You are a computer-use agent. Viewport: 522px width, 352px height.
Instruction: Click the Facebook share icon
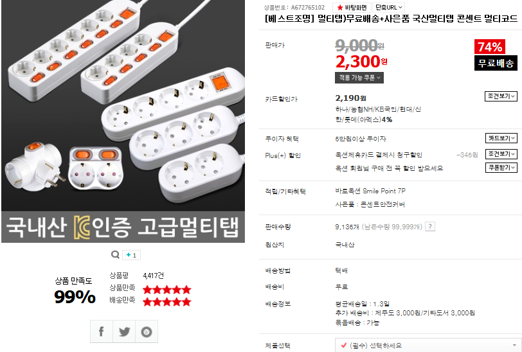point(102,331)
